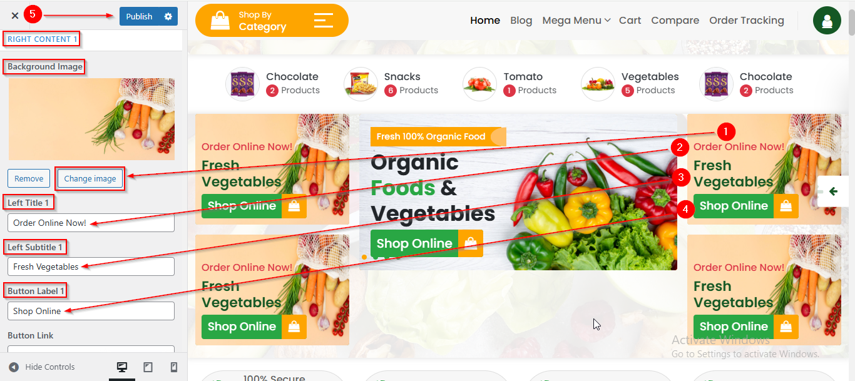Select the background image thumbnail preview
The image size is (855, 381).
pos(91,119)
